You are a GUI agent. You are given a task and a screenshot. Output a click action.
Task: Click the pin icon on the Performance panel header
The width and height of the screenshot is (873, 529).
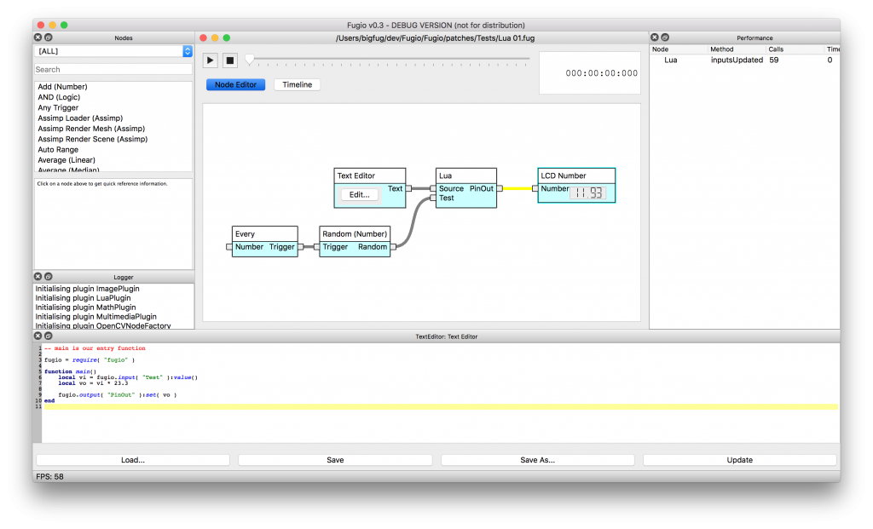point(664,37)
